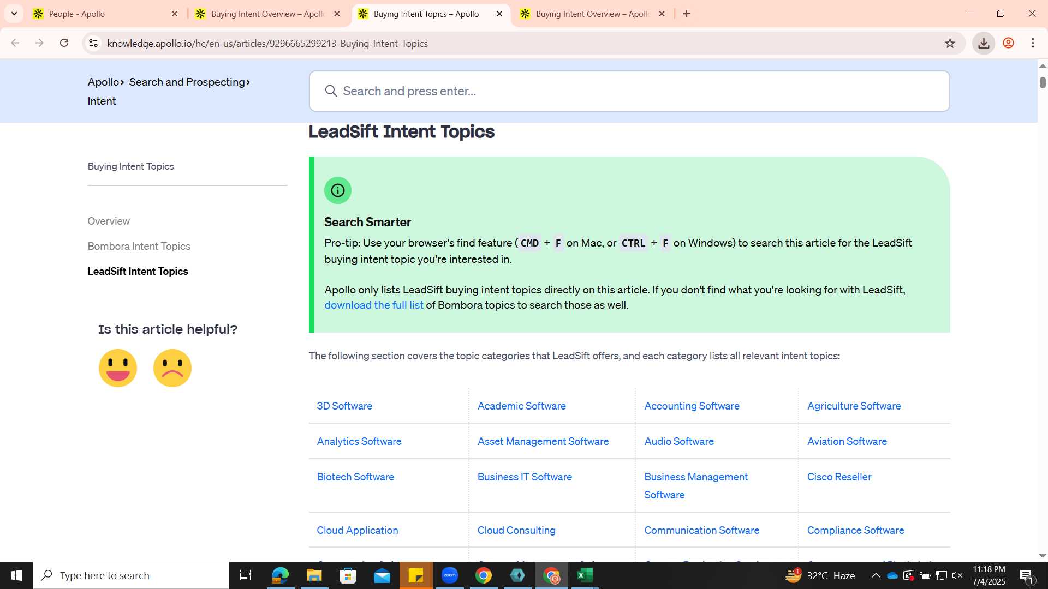Show hidden system tray icons
This screenshot has height=589, width=1048.
coord(876,575)
